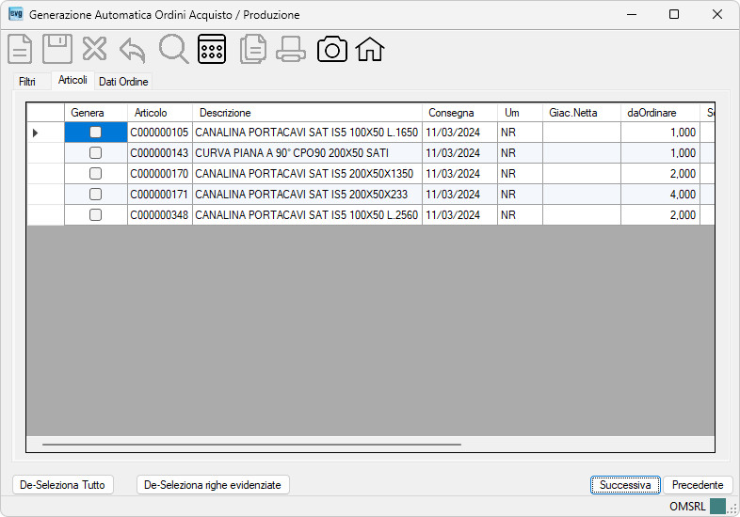Check Genera box for article C000000105
740x517 pixels.
tap(95, 133)
